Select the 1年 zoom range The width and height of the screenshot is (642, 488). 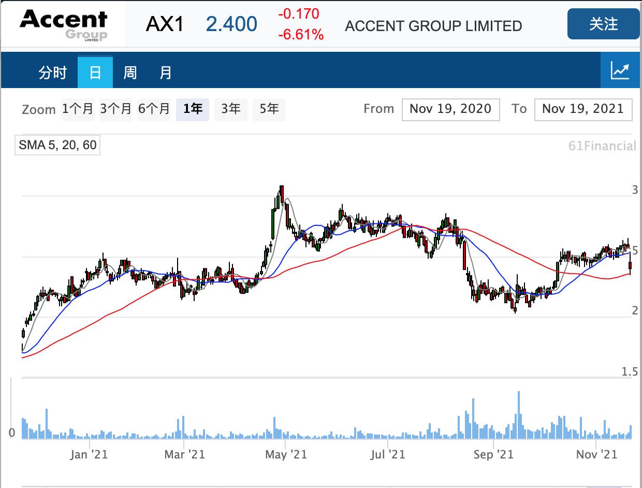point(193,109)
